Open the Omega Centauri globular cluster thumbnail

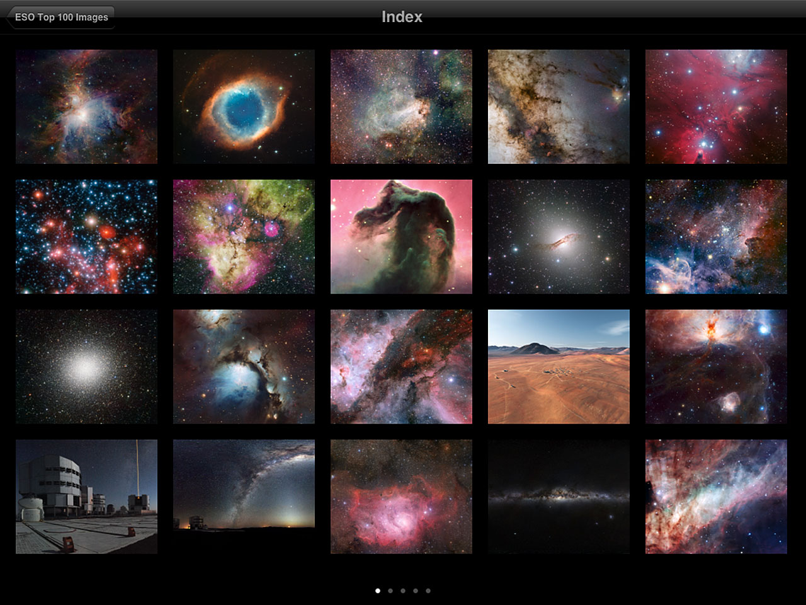(86, 366)
